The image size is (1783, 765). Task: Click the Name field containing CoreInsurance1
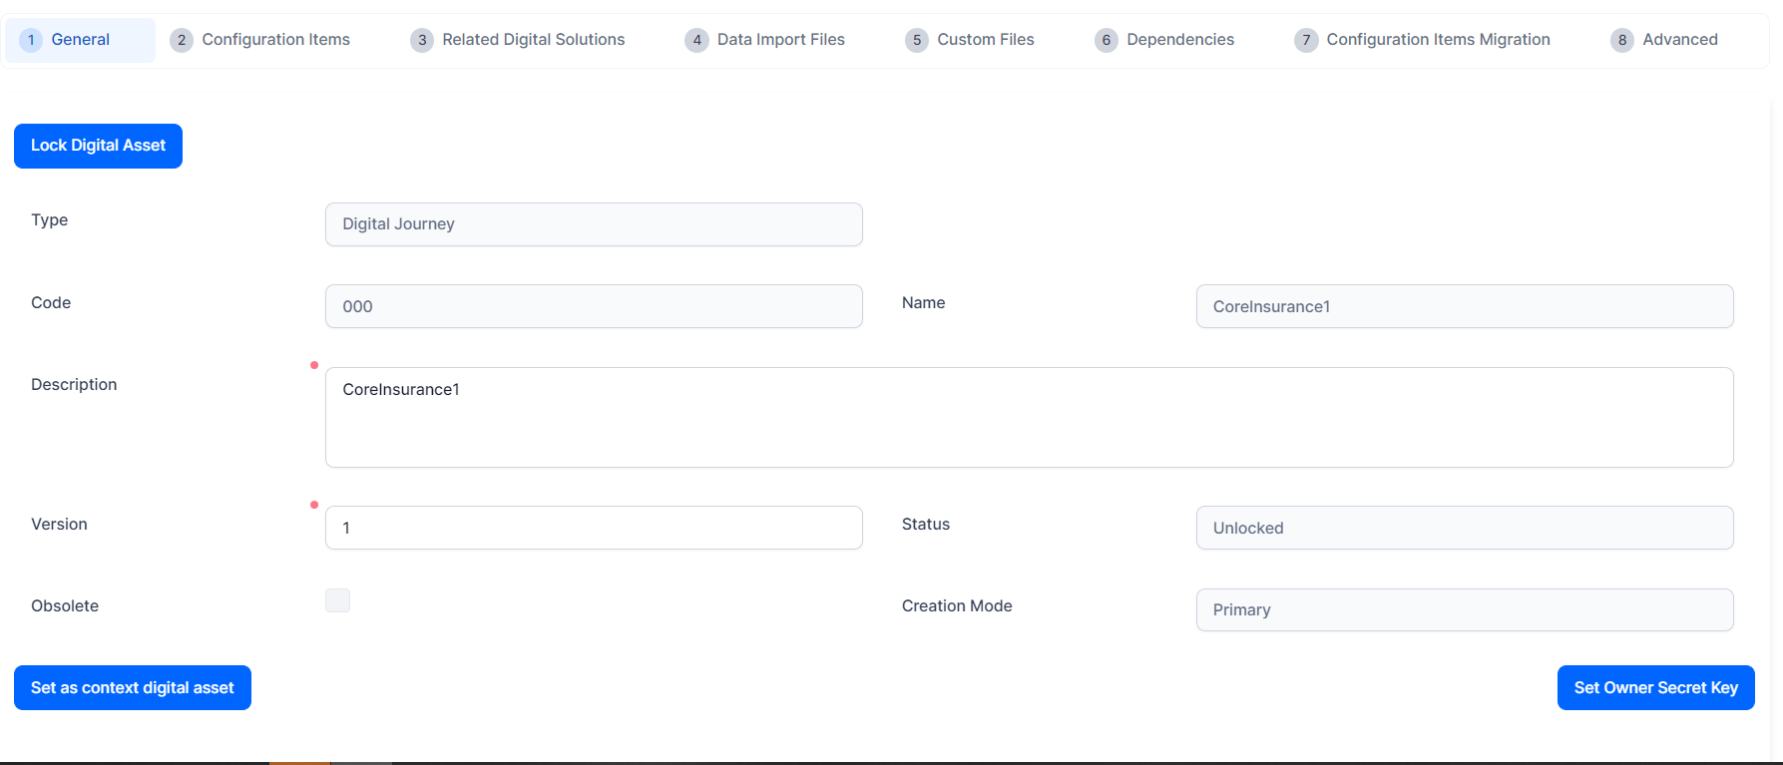[x=1464, y=306]
